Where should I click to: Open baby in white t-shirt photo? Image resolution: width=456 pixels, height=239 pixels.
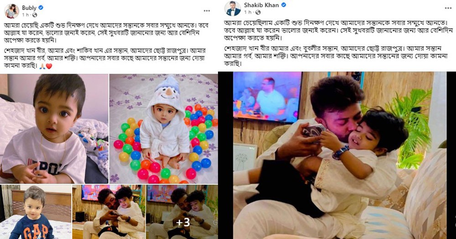coord(54,128)
